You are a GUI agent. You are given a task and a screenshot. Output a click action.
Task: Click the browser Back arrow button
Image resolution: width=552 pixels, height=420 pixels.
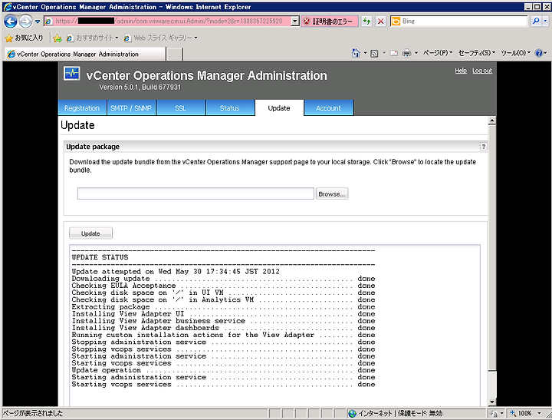[11, 21]
